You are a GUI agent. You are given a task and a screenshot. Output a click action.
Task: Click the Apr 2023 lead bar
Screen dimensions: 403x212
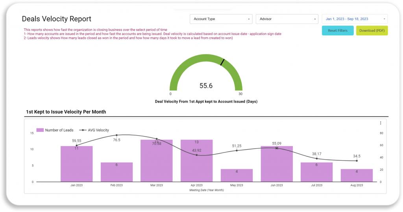(197, 161)
